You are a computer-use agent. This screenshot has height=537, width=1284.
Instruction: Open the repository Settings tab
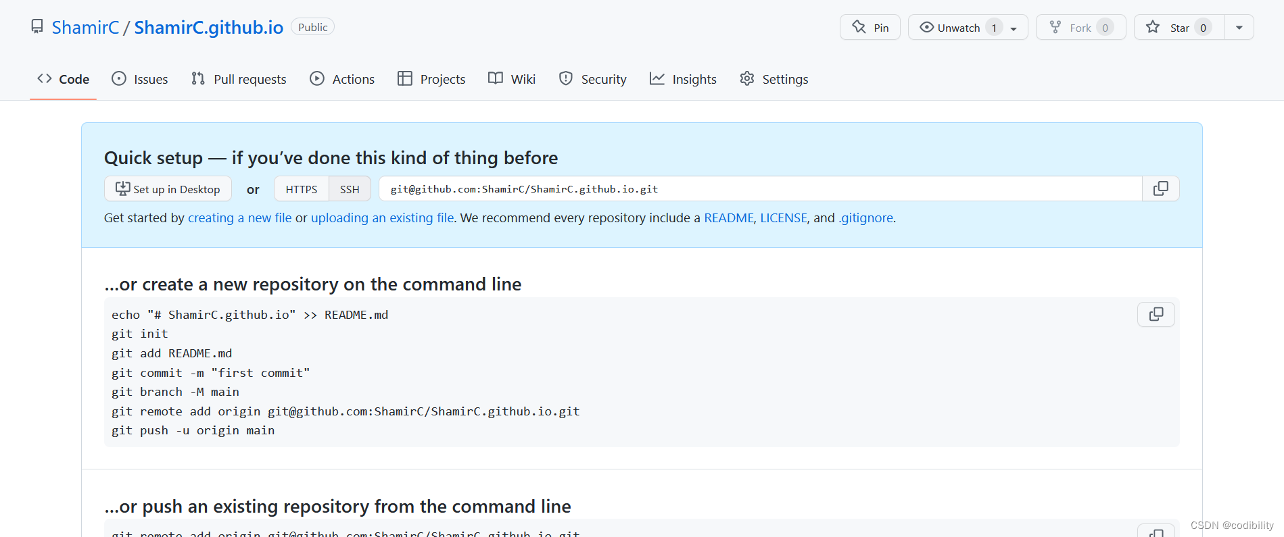coord(774,79)
